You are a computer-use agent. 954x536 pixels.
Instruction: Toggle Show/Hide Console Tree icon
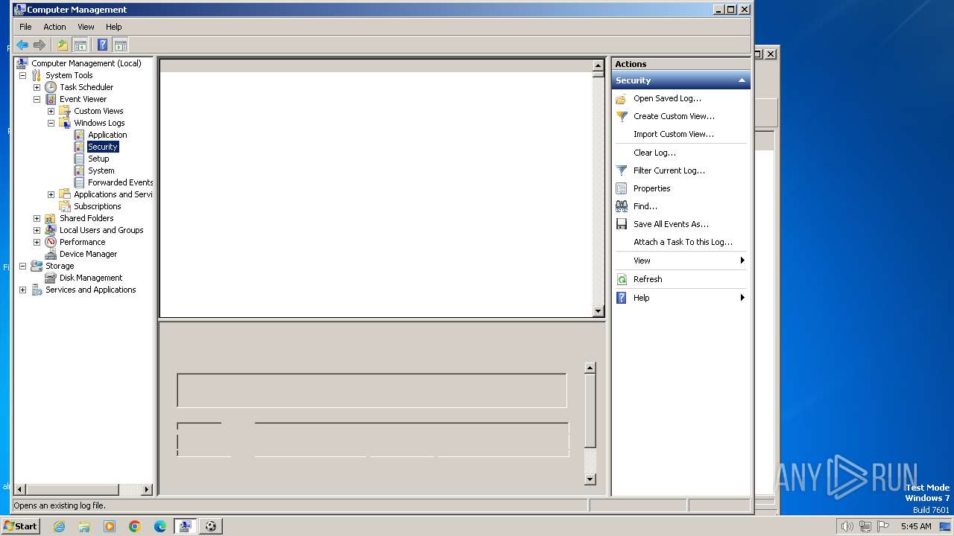click(80, 45)
